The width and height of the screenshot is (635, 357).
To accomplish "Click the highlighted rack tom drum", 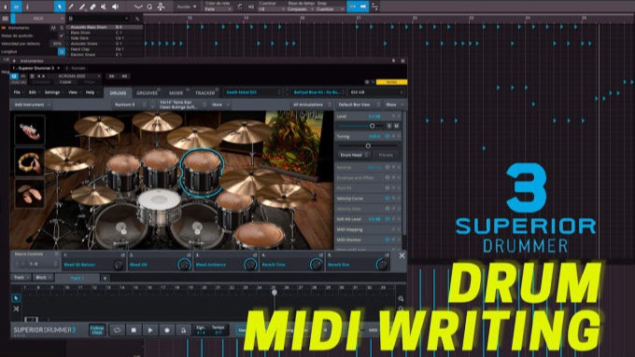I will (x=202, y=172).
